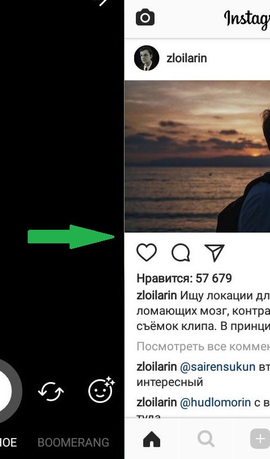
Task: Expand caption starting with Ищу локации
Action: coord(203,311)
